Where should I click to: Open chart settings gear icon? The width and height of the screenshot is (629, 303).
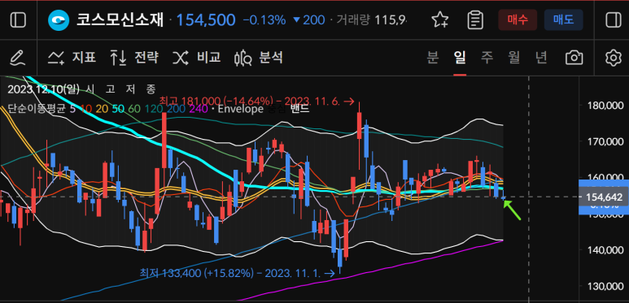[x=614, y=58]
